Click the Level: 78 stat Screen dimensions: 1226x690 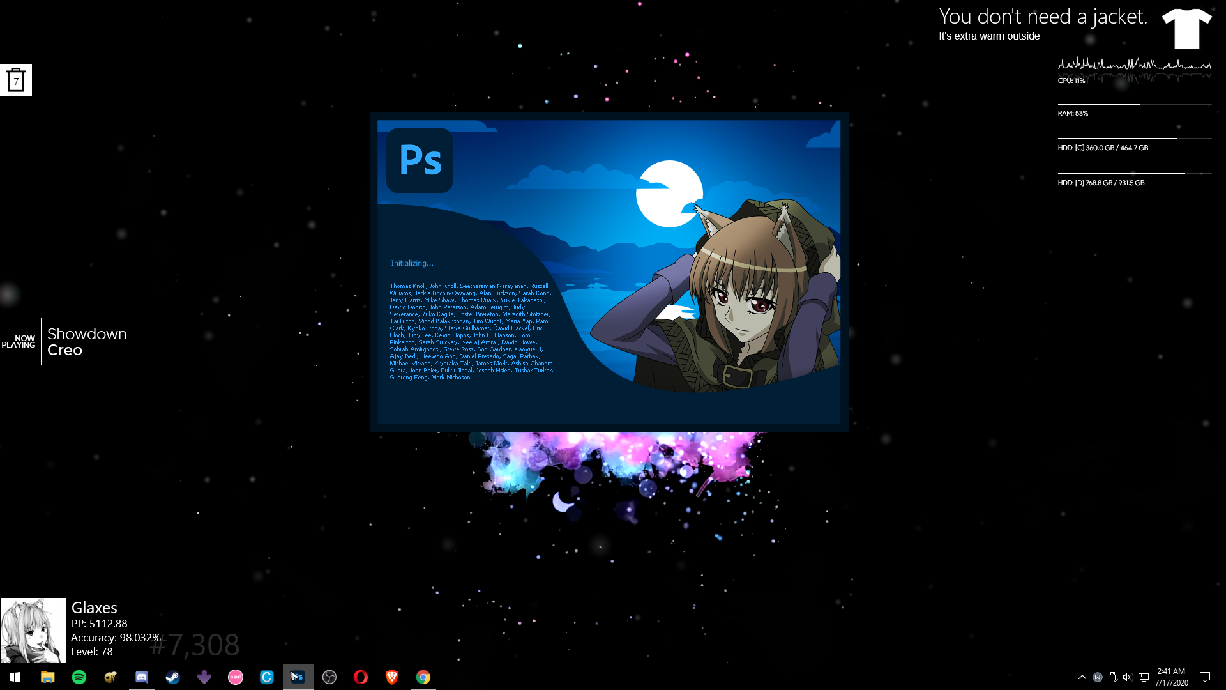(x=92, y=652)
